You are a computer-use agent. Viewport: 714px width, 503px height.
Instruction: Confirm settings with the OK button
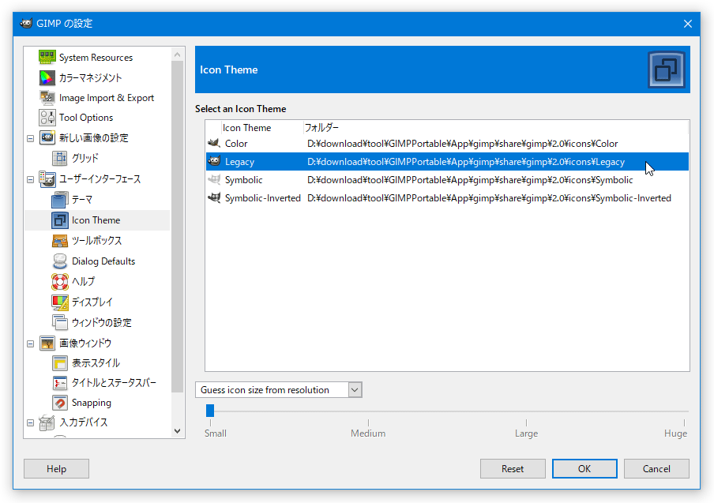584,469
